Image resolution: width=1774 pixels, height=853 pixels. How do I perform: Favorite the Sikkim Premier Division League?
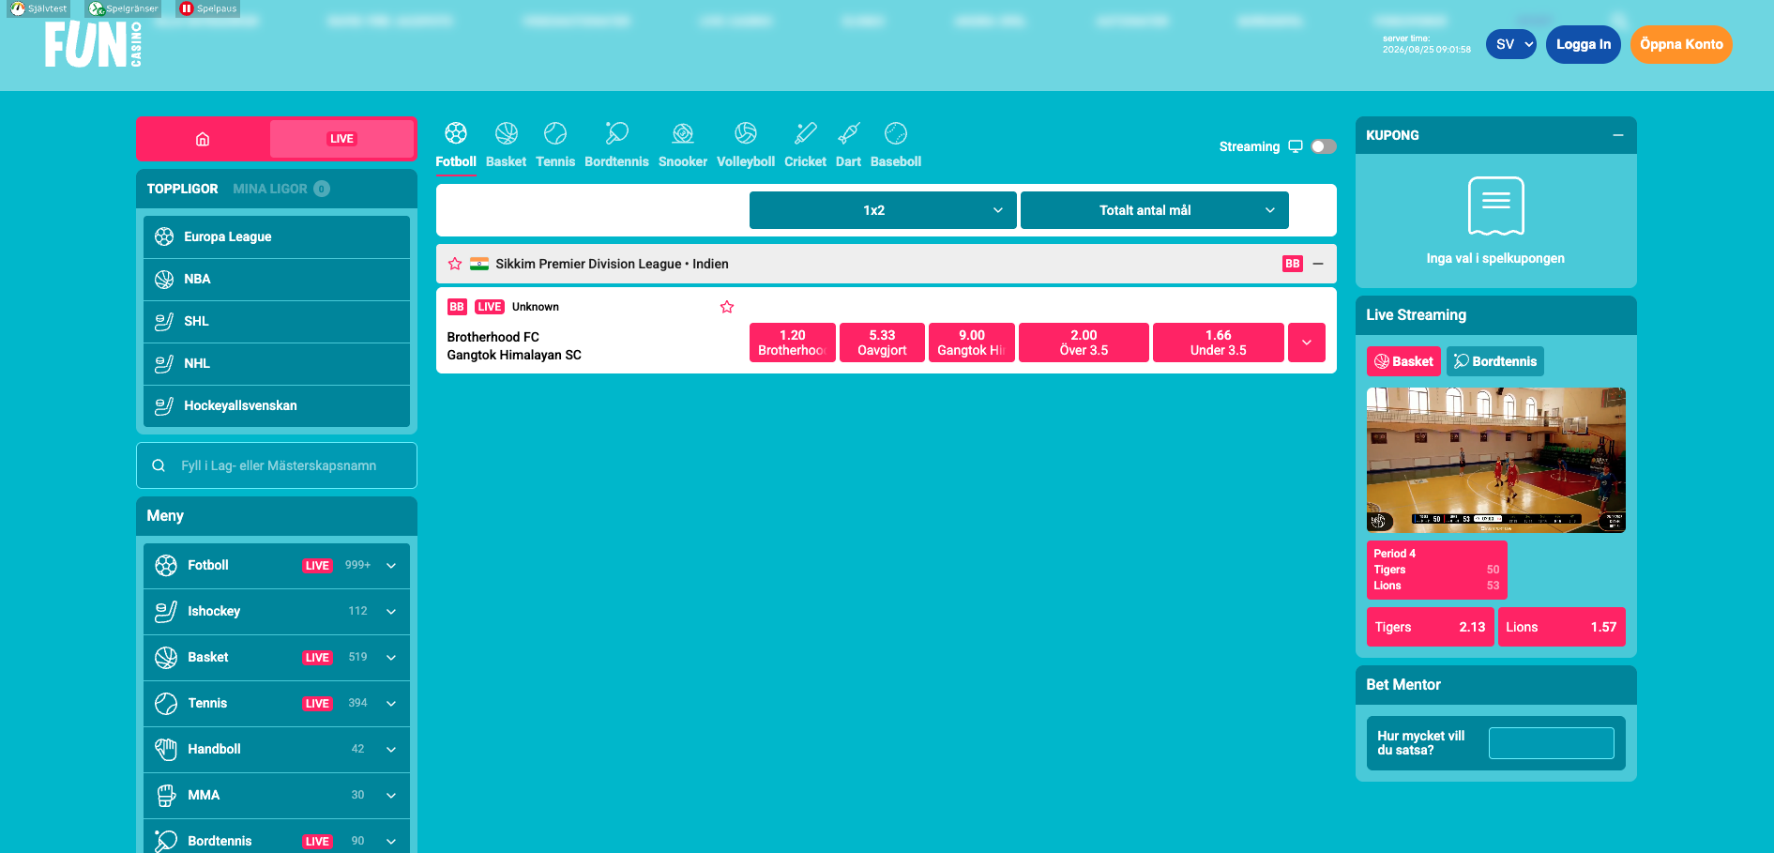455,264
